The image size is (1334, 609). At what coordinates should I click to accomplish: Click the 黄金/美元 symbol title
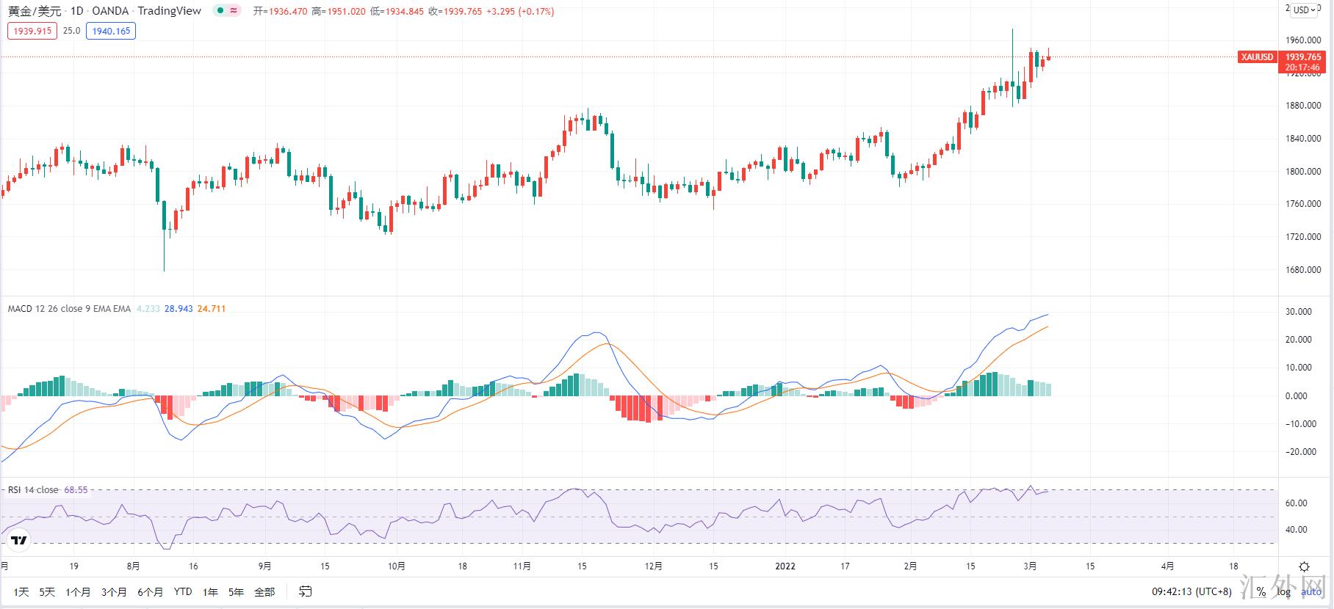pos(35,11)
